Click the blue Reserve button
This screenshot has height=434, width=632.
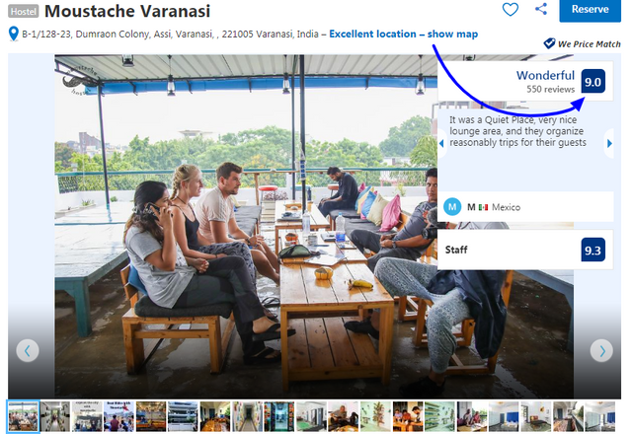590,10
